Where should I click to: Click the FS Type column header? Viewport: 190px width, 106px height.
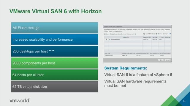161,37
